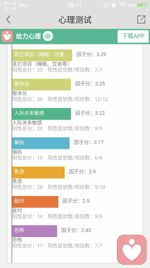Tap the battery indicator icon
The width and height of the screenshot is (150, 268).
pos(142,5)
